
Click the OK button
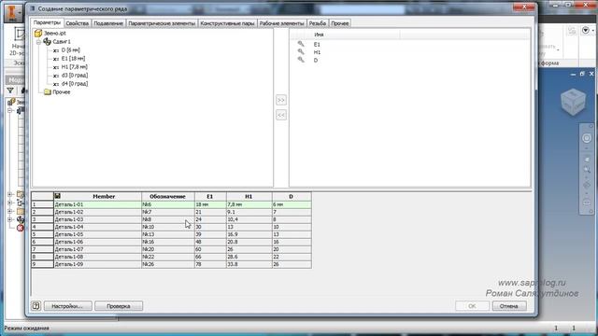(472, 306)
